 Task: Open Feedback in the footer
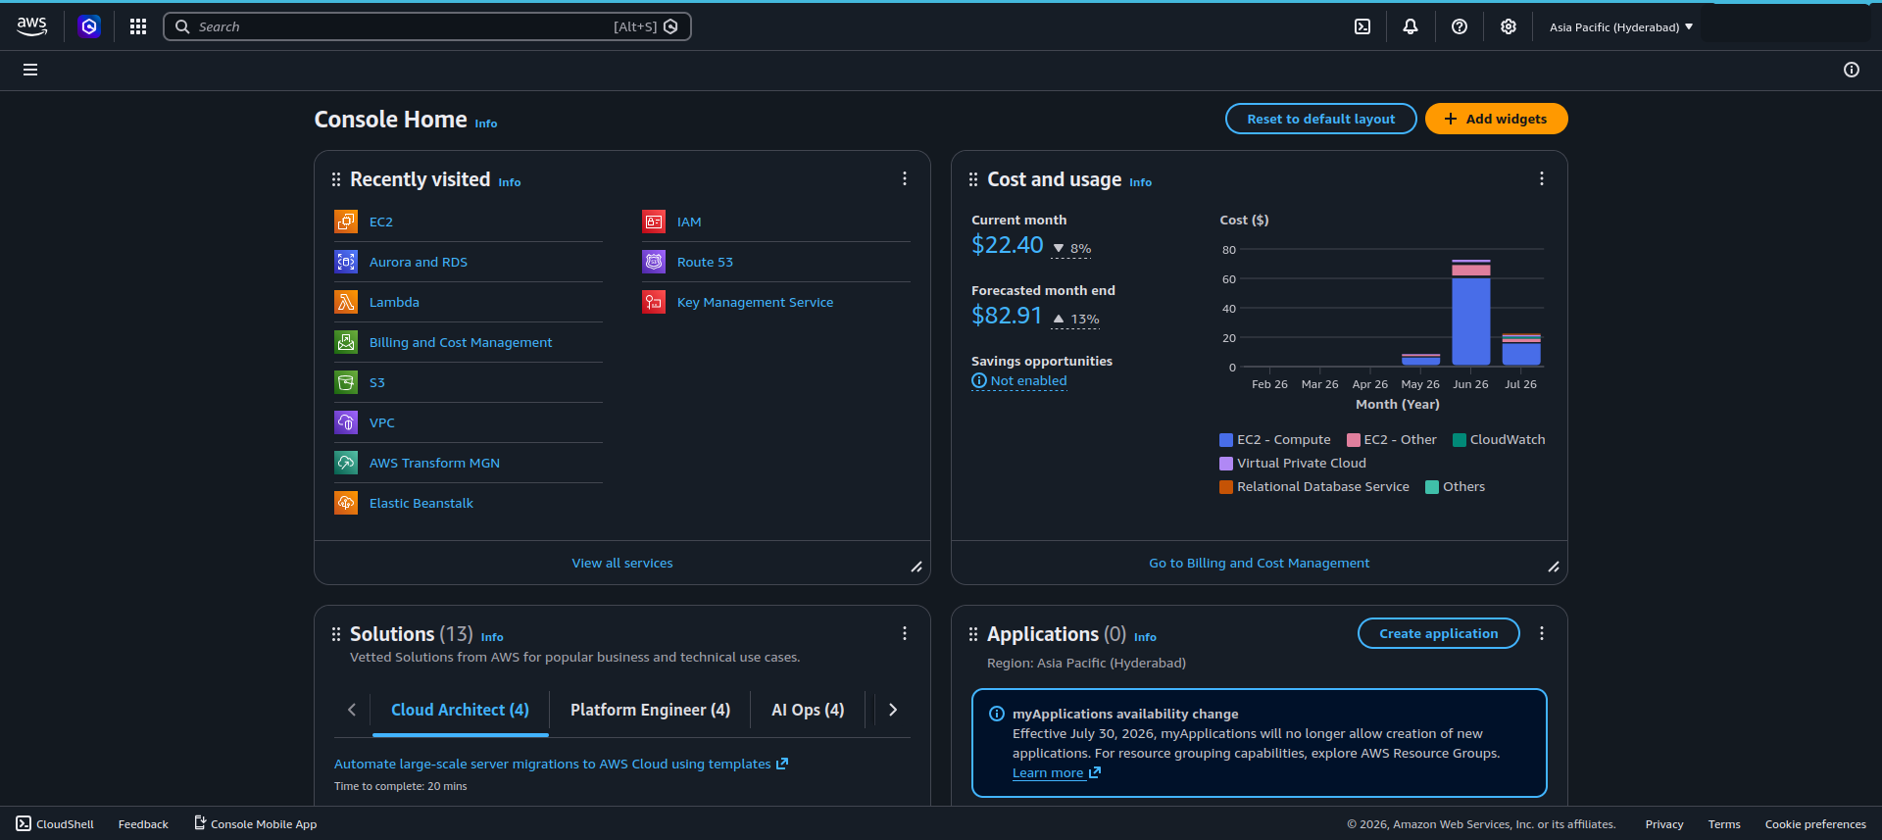coord(143,824)
